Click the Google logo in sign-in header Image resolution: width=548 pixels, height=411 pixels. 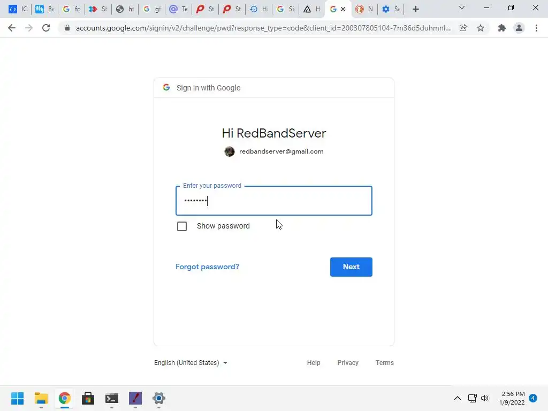[166, 87]
